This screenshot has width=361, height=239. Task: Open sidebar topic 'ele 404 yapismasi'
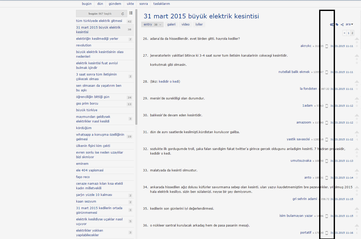(x=90, y=170)
